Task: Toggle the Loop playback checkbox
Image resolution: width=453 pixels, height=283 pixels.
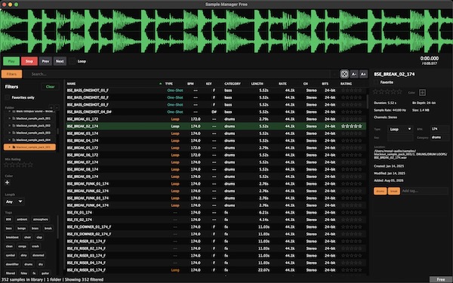Action: point(72,61)
